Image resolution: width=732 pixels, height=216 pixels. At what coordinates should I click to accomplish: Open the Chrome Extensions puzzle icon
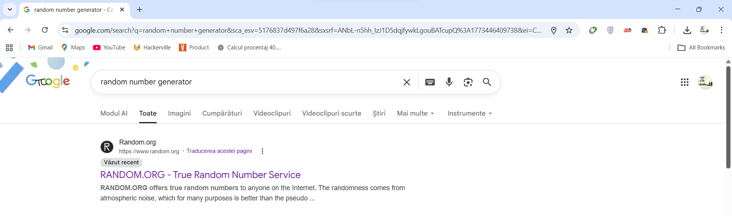tap(662, 30)
